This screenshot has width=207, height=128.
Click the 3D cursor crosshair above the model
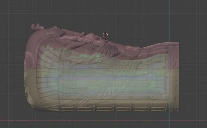[105, 35]
